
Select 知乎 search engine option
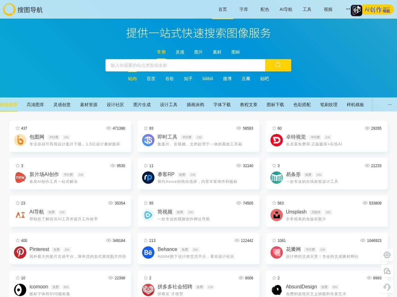[x=188, y=79]
